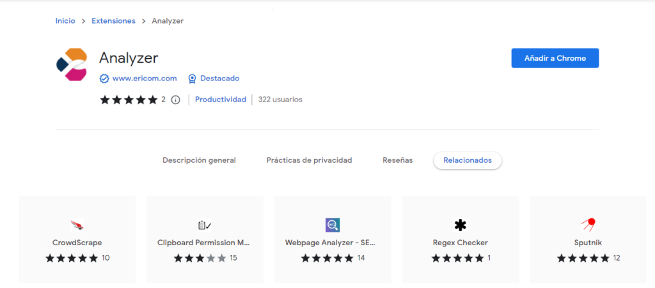Click the Clipboard Permission Manager icon

point(205,225)
